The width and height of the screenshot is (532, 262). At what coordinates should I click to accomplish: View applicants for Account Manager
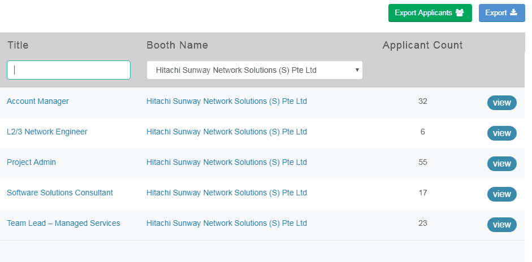[501, 103]
